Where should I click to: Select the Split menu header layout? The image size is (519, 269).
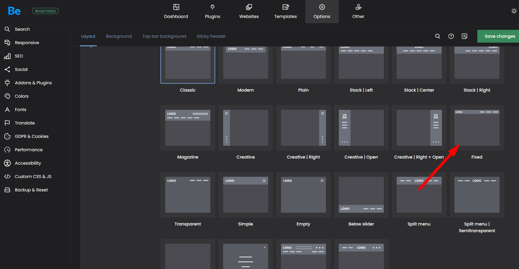419,195
